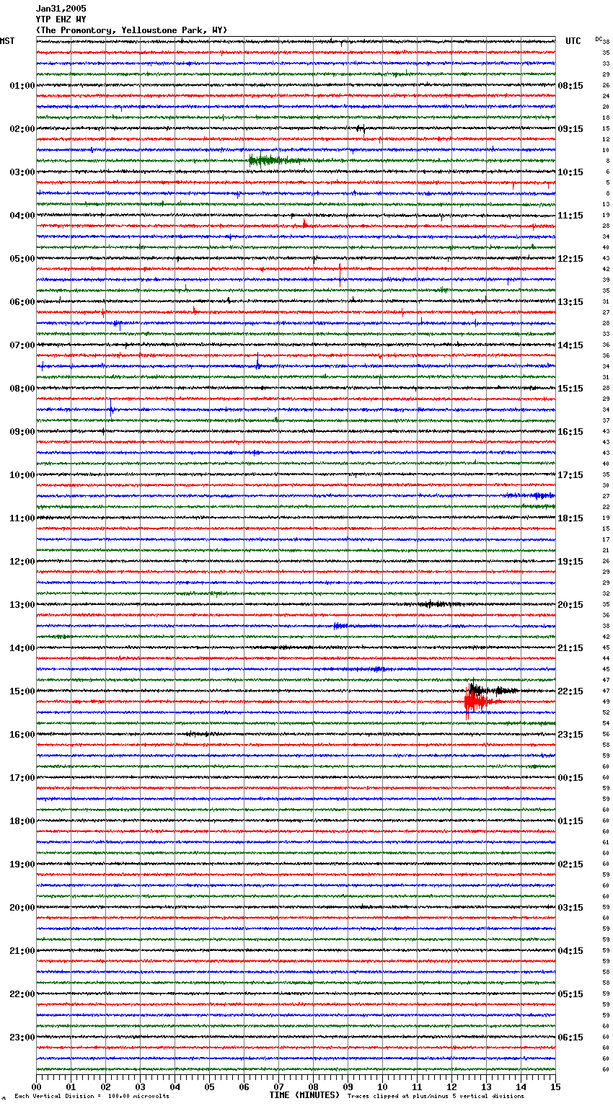613x1106 pixels.
Task: Click the 11:15 UTC time label
Action: pos(570,216)
